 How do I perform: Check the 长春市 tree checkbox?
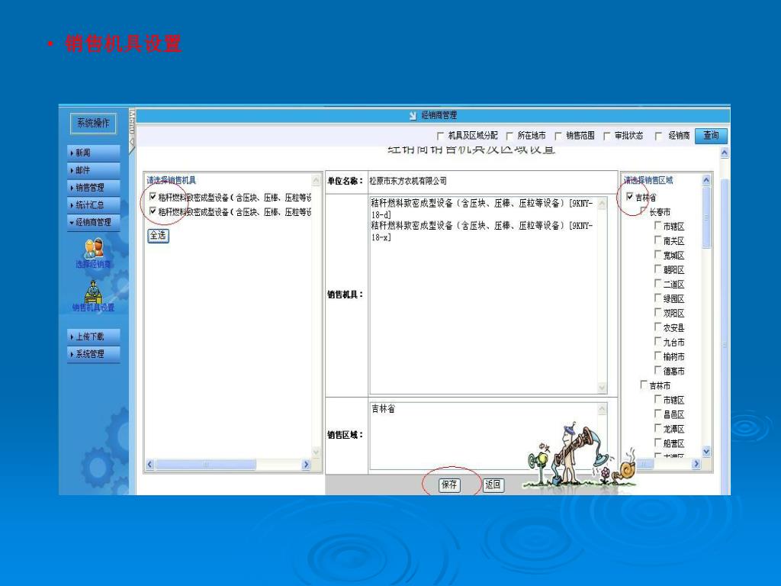click(x=644, y=211)
